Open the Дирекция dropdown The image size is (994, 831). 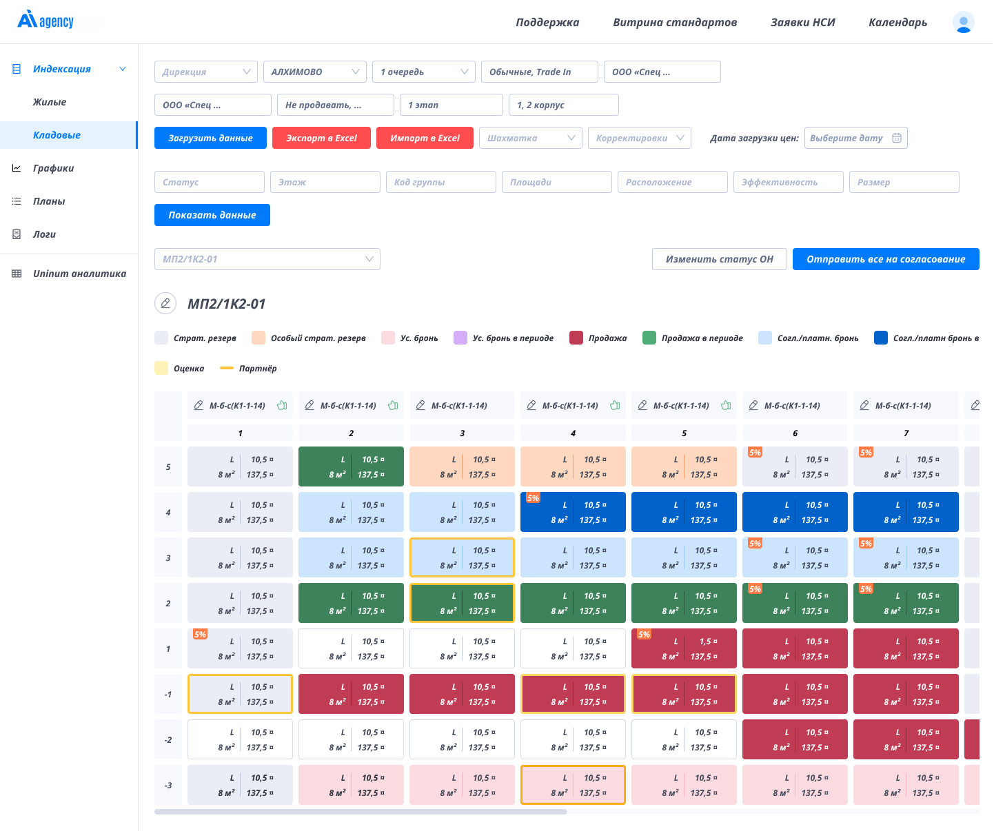205,72
